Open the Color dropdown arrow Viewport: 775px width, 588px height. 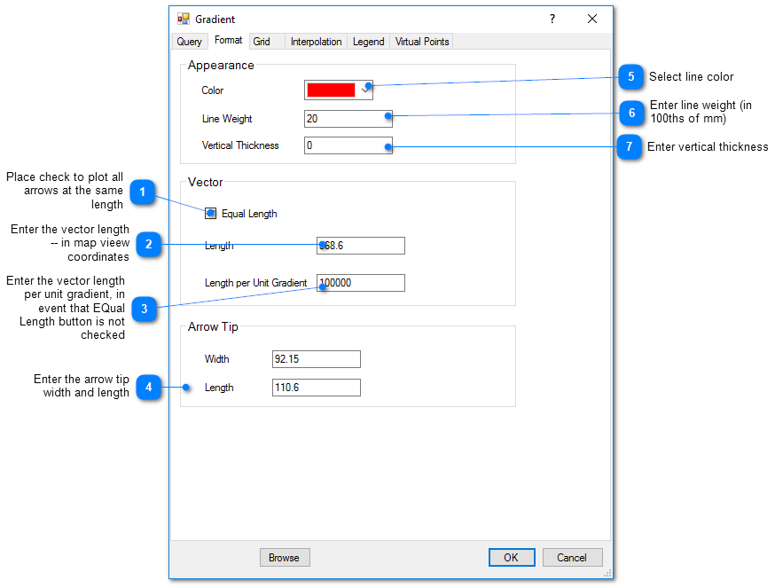pyautogui.click(x=364, y=90)
